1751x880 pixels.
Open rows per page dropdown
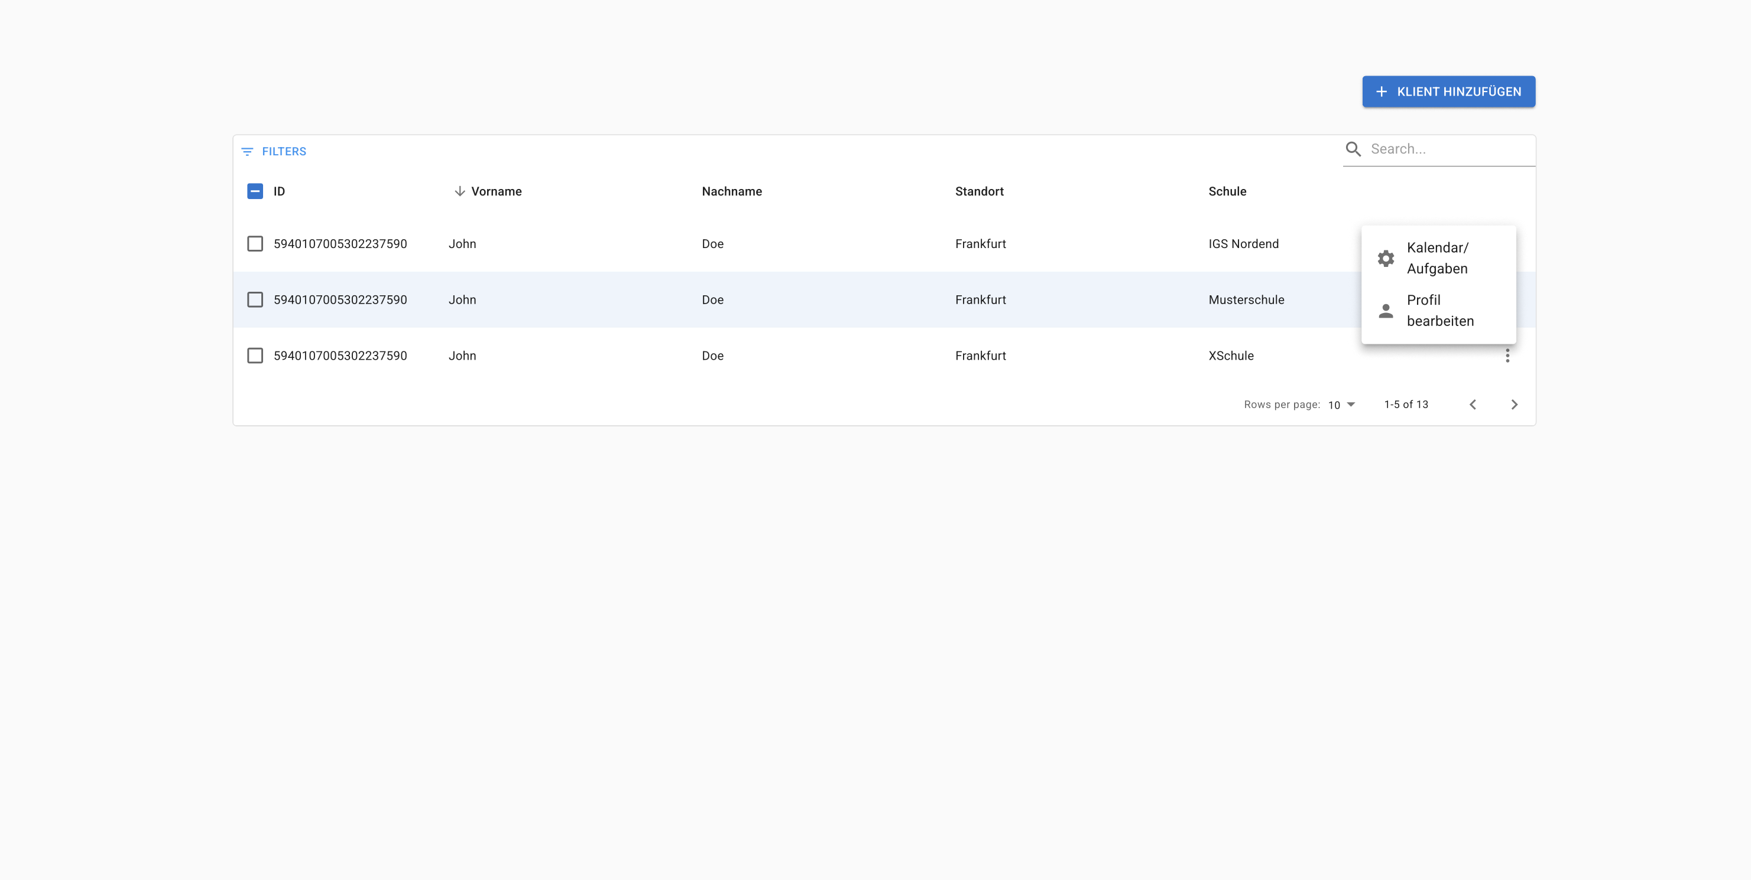pos(1341,405)
